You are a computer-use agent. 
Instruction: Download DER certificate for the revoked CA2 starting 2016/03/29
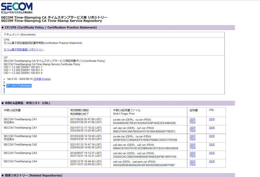[192, 136]
